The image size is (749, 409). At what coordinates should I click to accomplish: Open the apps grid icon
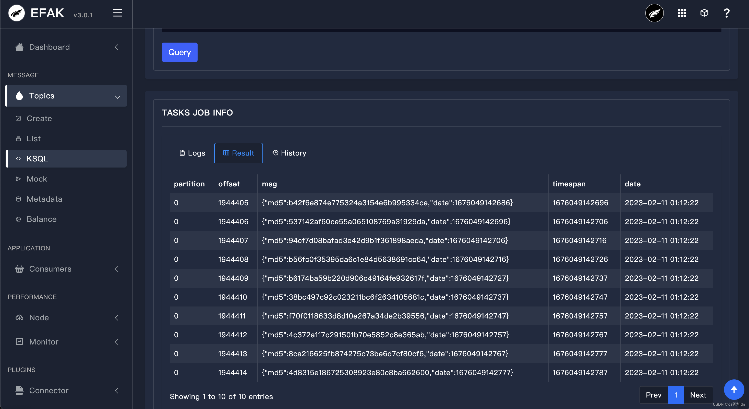coord(682,13)
